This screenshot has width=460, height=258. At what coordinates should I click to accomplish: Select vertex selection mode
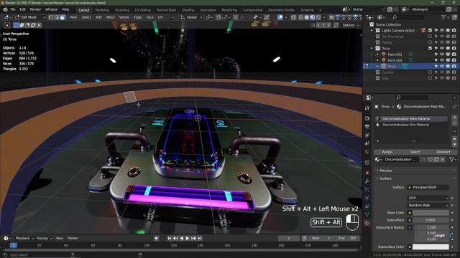51,17
